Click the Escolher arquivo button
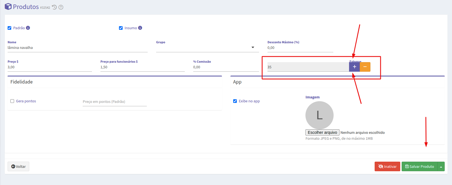 tap(322, 132)
